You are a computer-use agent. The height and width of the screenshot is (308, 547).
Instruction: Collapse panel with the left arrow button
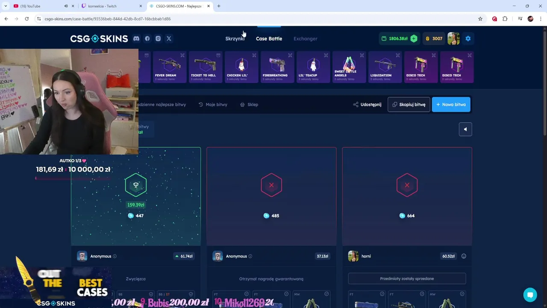pyautogui.click(x=465, y=129)
